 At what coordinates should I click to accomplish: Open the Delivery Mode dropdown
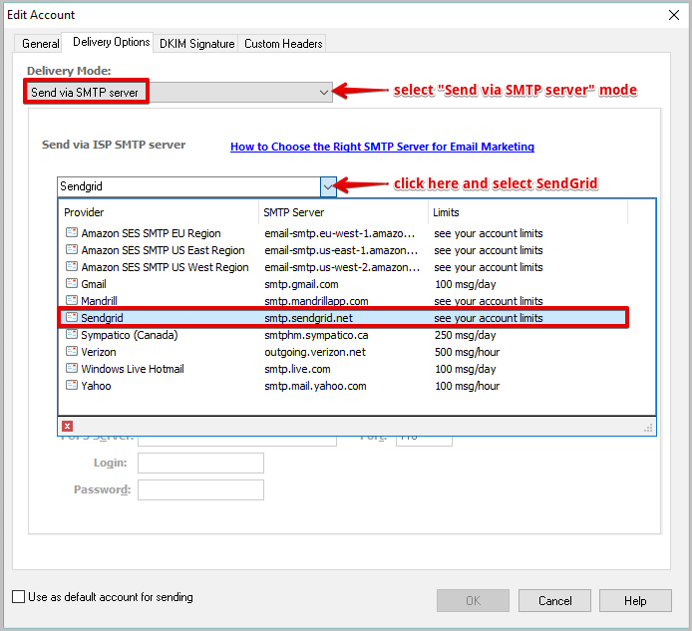point(323,93)
